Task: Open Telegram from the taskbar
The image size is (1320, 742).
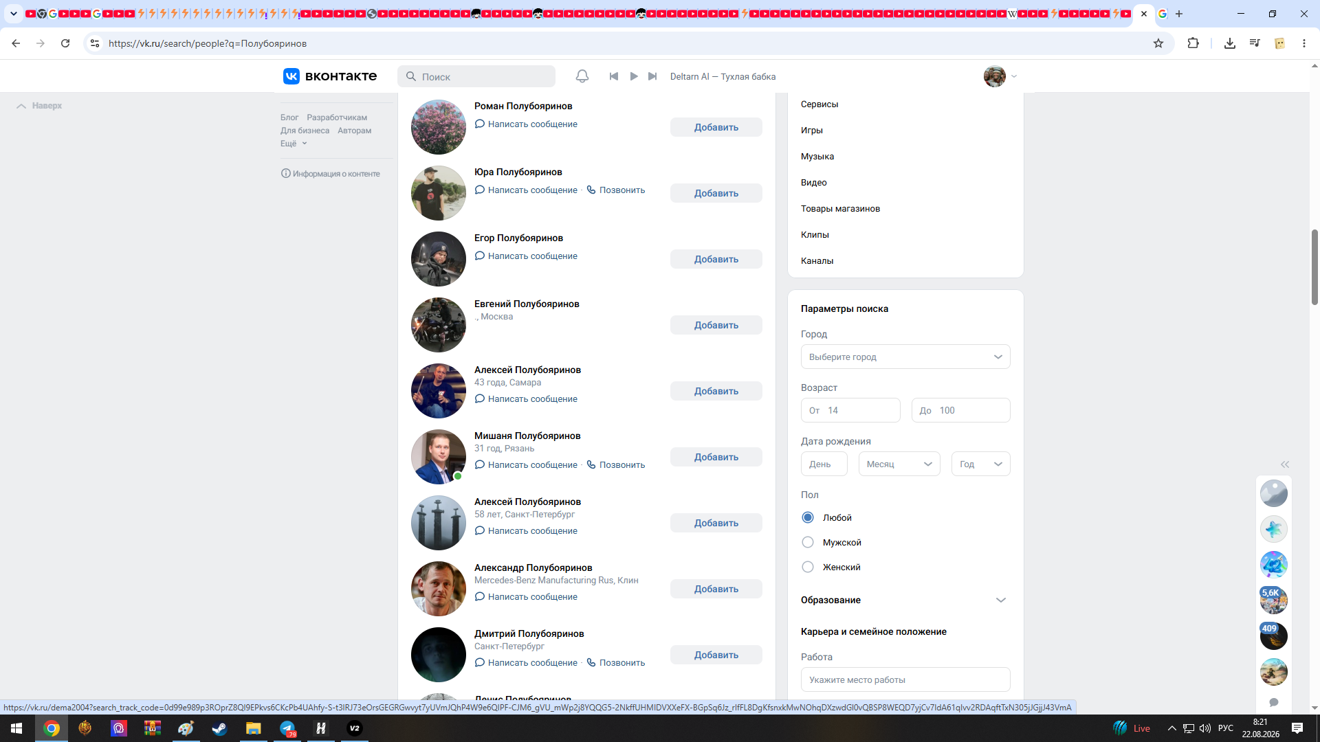Action: 287,728
